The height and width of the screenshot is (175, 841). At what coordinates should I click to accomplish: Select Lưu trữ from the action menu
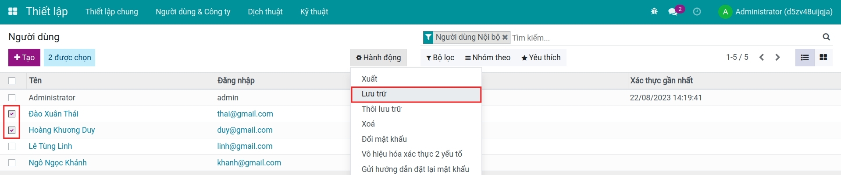pyautogui.click(x=416, y=94)
